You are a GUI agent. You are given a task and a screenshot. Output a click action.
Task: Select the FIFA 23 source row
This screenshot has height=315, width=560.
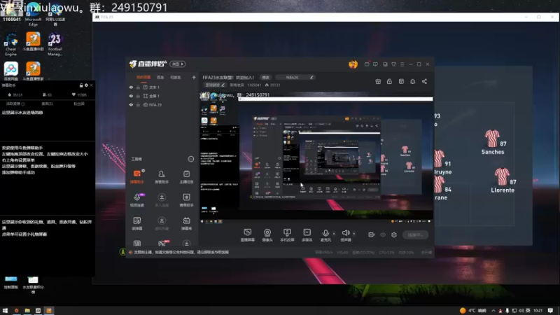coord(162,105)
